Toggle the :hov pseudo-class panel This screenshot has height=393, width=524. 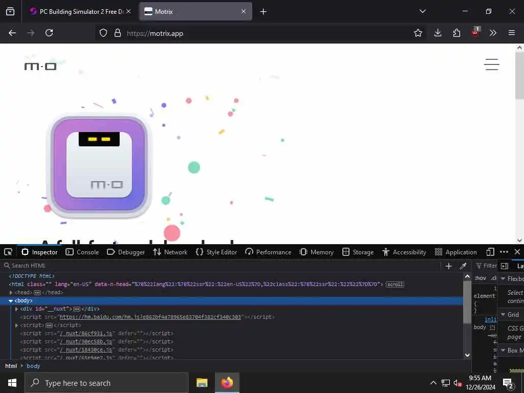pos(481,278)
